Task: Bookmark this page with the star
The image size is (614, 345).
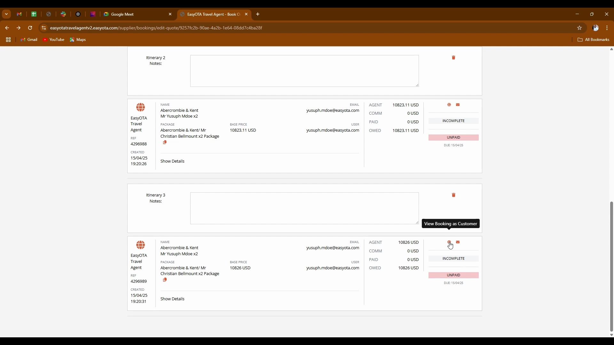Action: coord(579,28)
